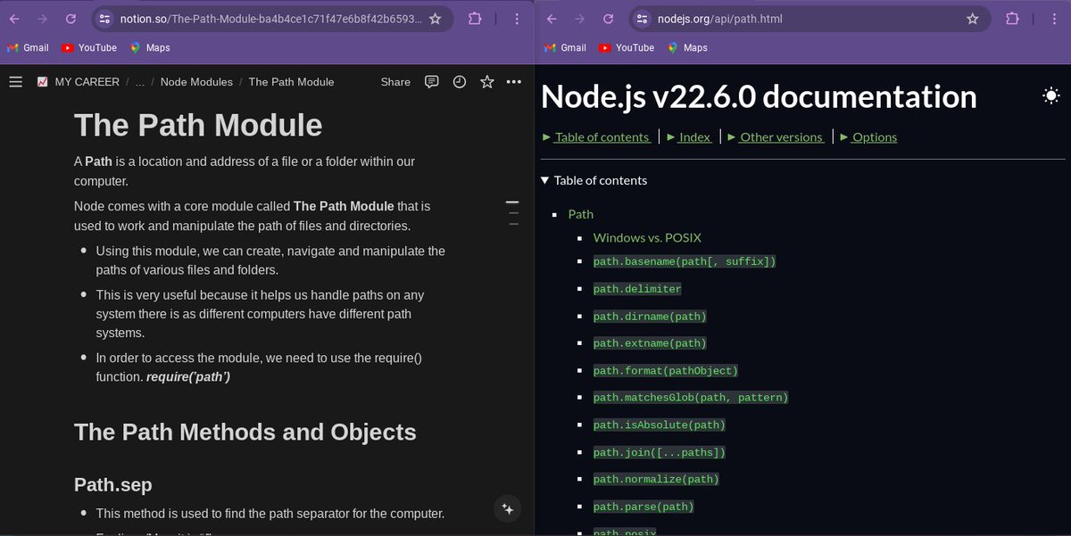Open Maps bookmark in nodejs.org window
The image size is (1071, 536).
[x=687, y=47]
